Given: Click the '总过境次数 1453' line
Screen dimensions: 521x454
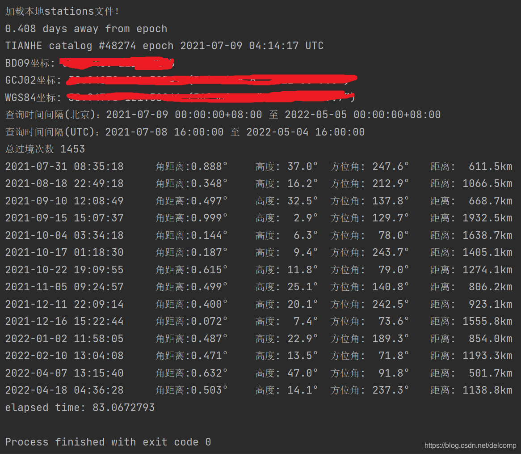Looking at the screenshot, I should pos(45,149).
